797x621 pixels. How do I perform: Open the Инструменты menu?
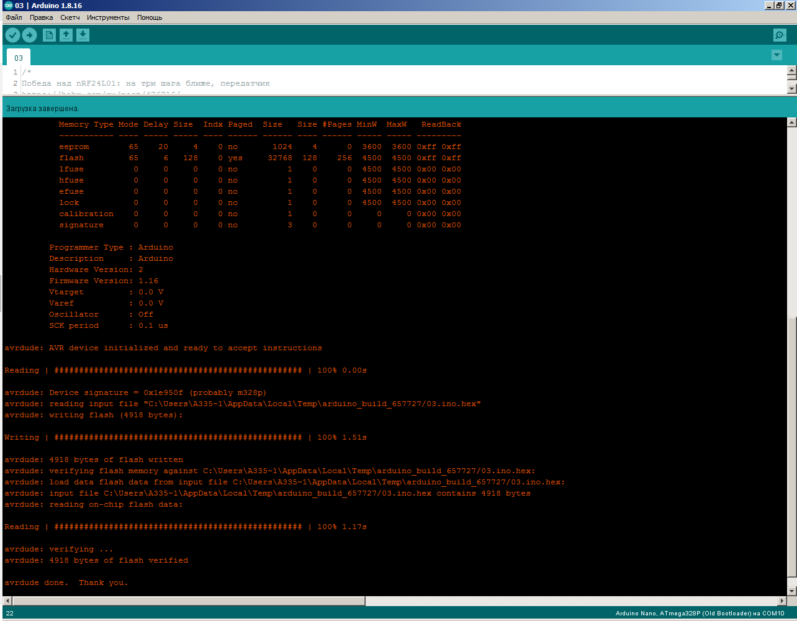(108, 17)
